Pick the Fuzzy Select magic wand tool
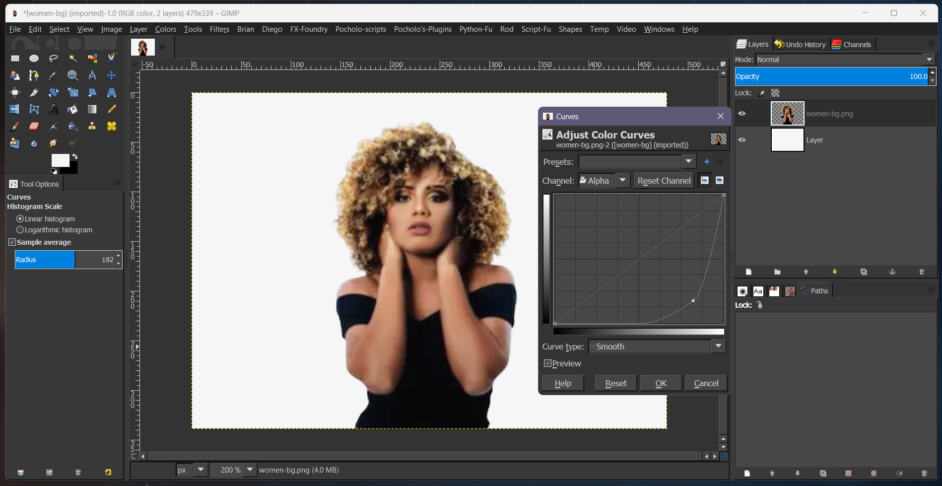 click(x=73, y=59)
